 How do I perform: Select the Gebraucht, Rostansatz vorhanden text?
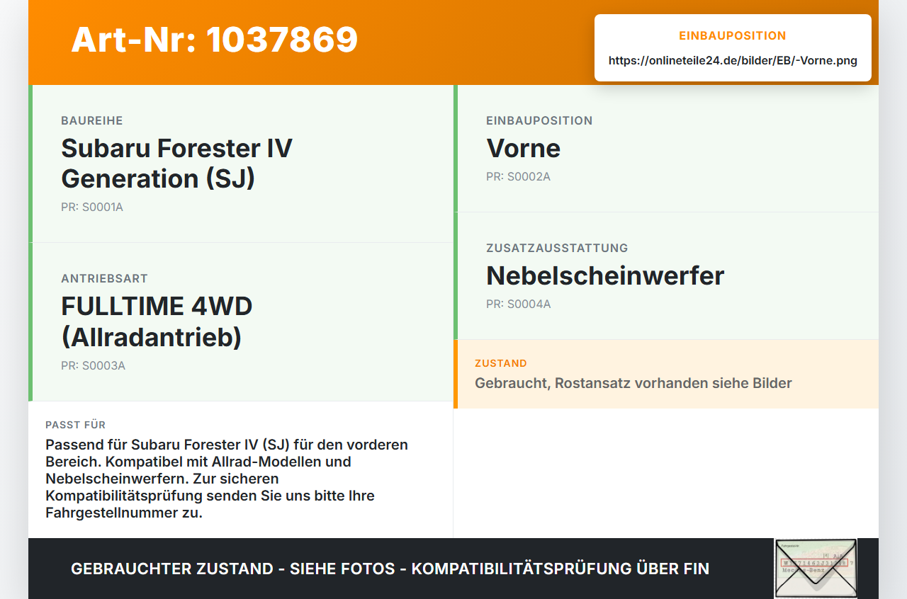(633, 384)
